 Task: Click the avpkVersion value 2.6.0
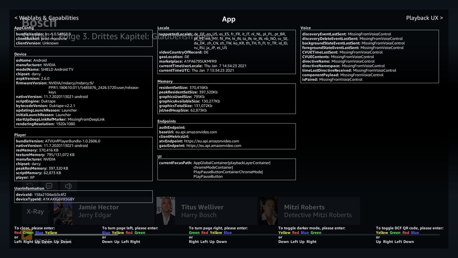tap(45, 78)
